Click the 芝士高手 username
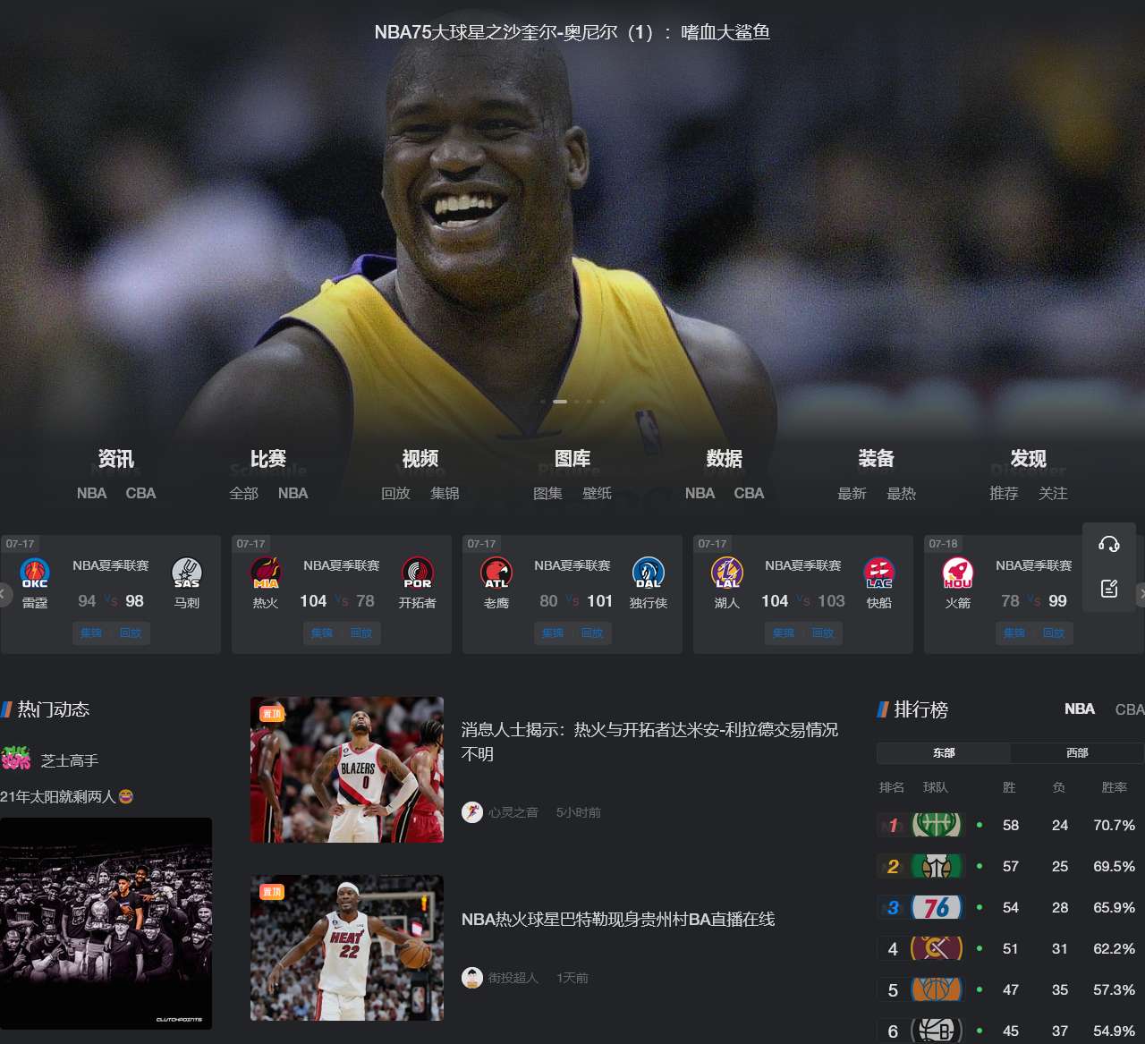Image resolution: width=1145 pixels, height=1044 pixels. pos(70,760)
